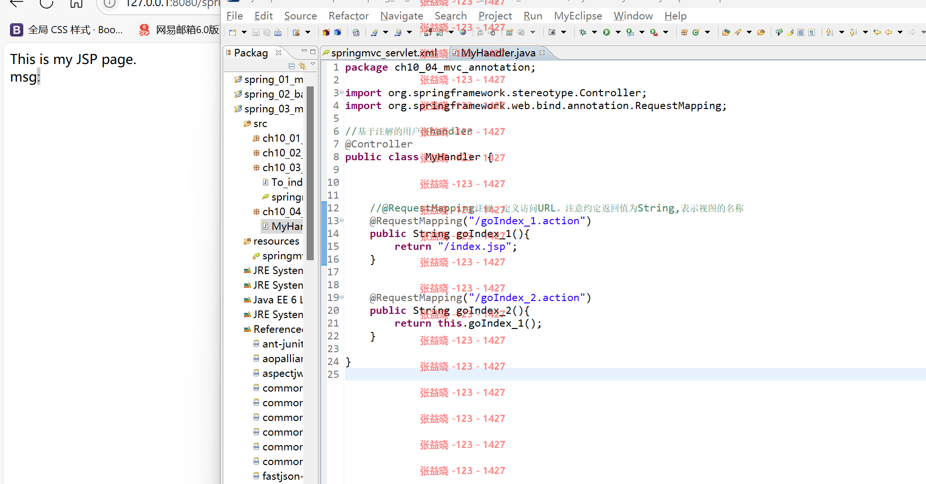Click the Package Explorer vertical scrollbar
Viewport: 926px width, 484px height.
[x=310, y=173]
